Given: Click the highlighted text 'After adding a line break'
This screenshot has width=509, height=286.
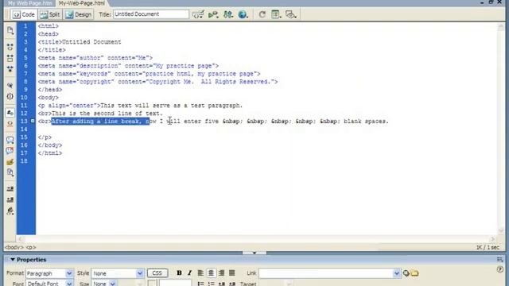Looking at the screenshot, I should (96, 122).
